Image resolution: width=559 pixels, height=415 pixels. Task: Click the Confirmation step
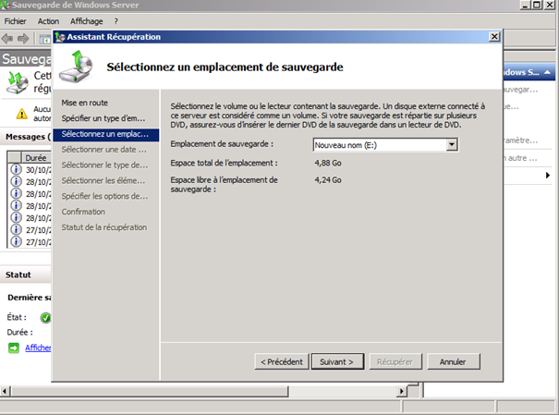pos(83,212)
